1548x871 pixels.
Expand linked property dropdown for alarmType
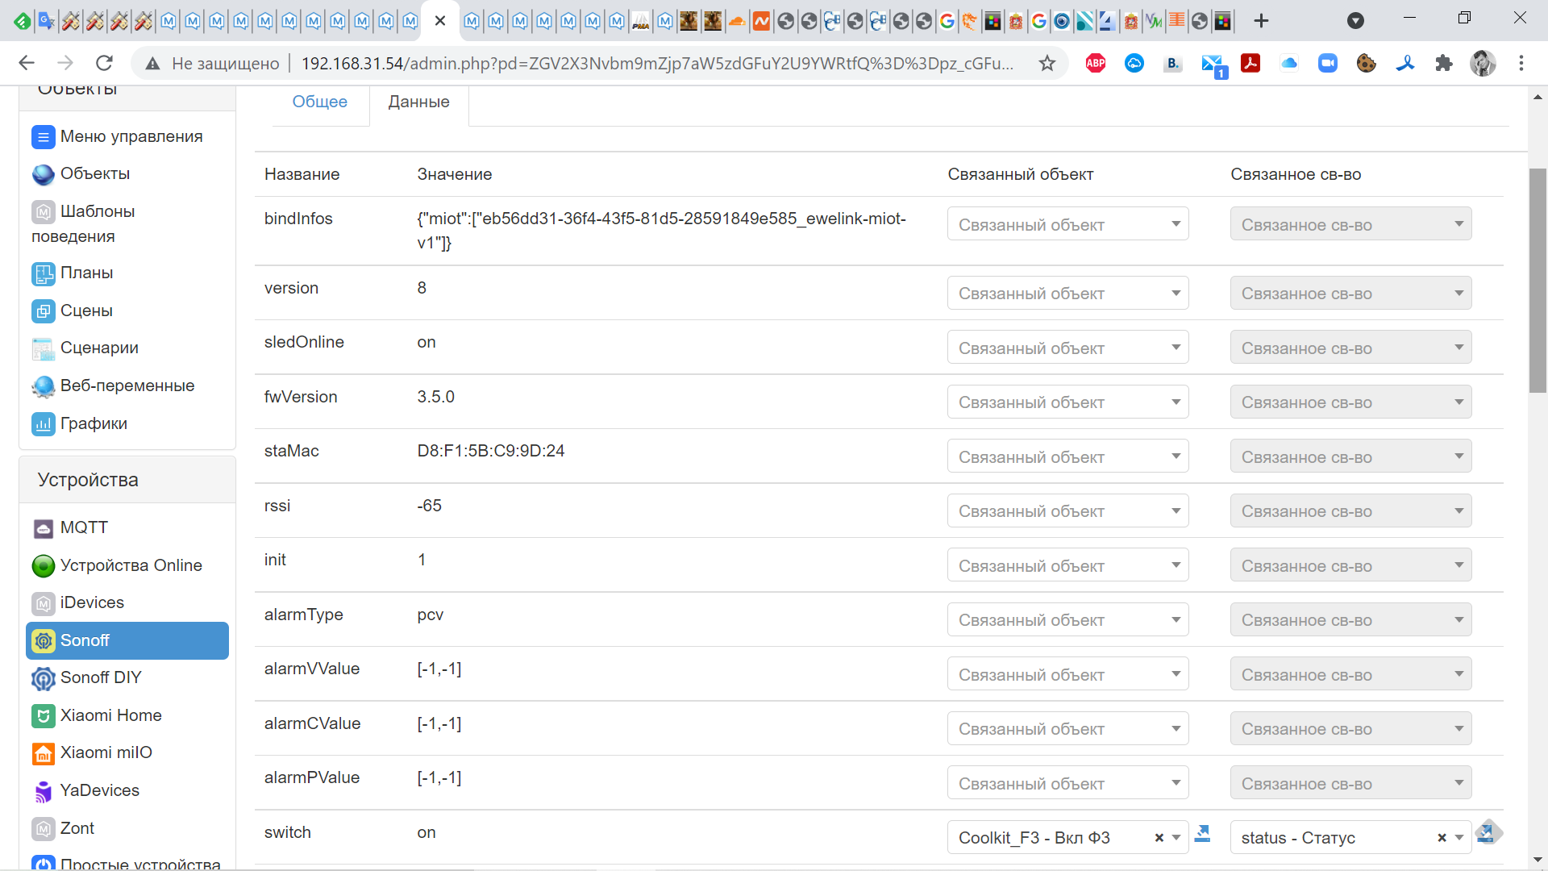pos(1350,620)
